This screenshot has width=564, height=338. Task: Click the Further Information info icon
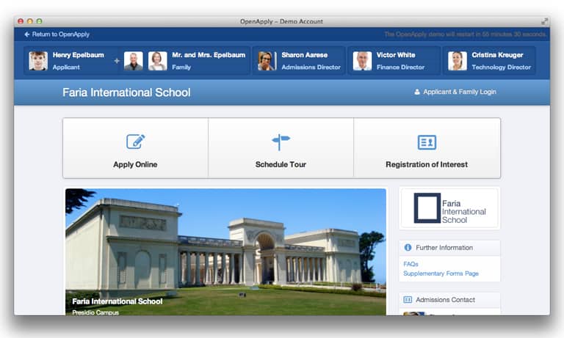click(x=408, y=248)
